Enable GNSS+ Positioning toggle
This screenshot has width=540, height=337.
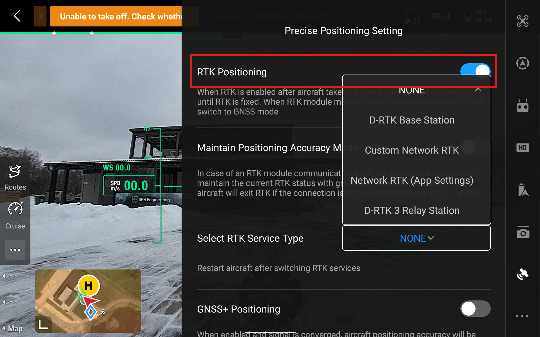[475, 309]
